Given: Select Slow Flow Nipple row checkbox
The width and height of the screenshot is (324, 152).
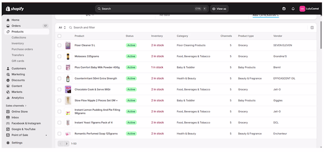Looking at the screenshot, I should pos(60,100).
